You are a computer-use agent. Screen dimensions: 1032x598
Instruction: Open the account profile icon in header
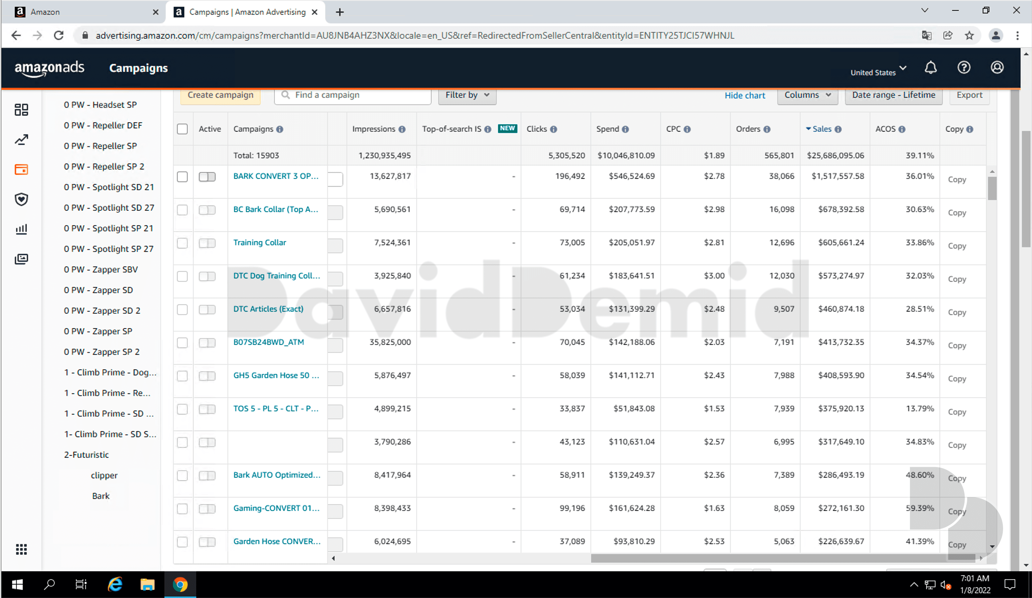pos(997,67)
